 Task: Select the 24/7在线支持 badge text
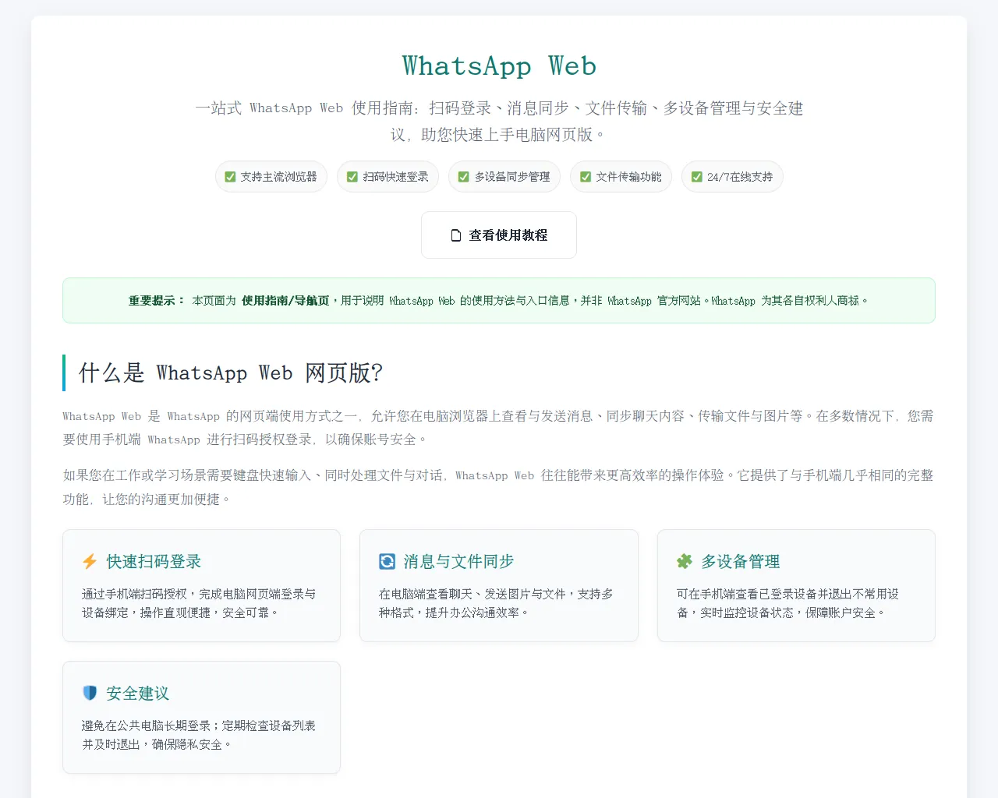click(740, 177)
